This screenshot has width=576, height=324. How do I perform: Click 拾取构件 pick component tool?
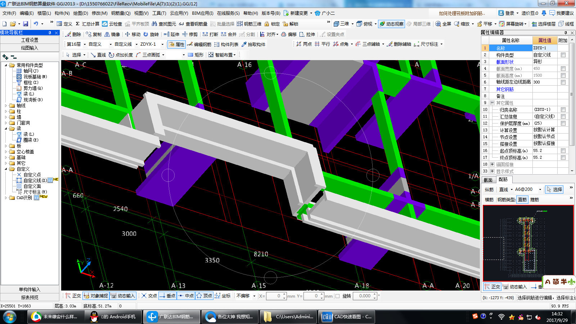click(x=253, y=44)
